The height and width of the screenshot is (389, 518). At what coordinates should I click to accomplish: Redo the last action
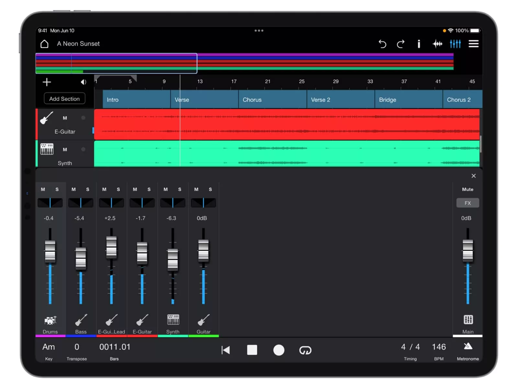[x=401, y=44]
